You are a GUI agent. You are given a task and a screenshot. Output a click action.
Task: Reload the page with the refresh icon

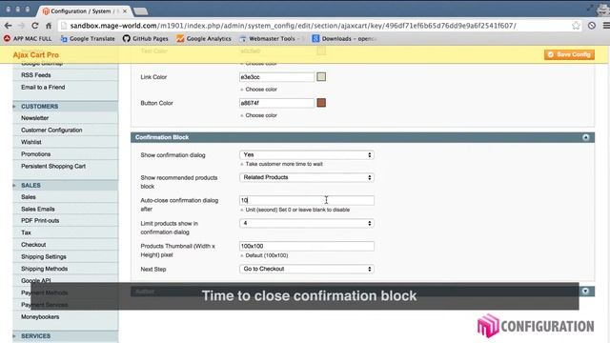pyautogui.click(x=34, y=26)
